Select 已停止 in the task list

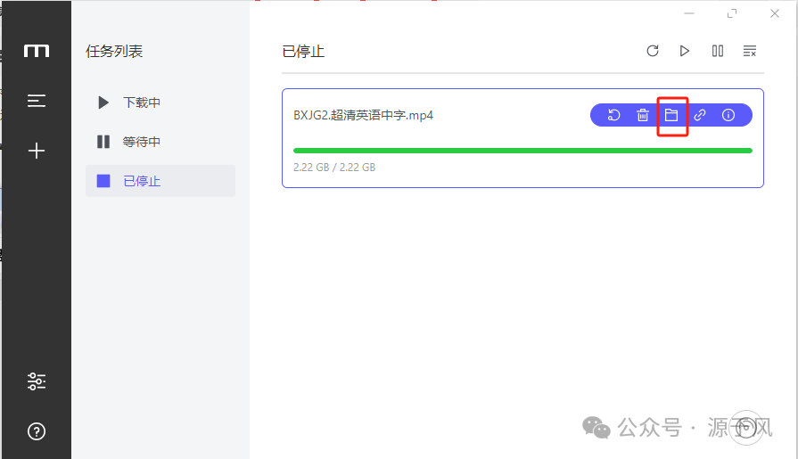click(160, 181)
